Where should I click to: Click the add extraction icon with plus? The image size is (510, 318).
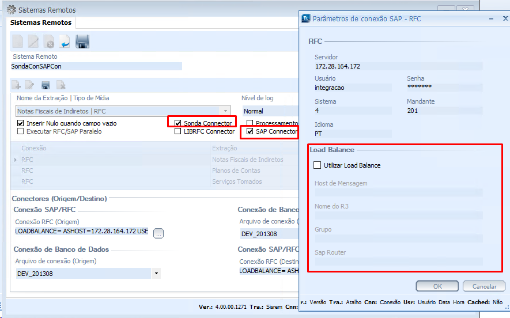tap(17, 85)
